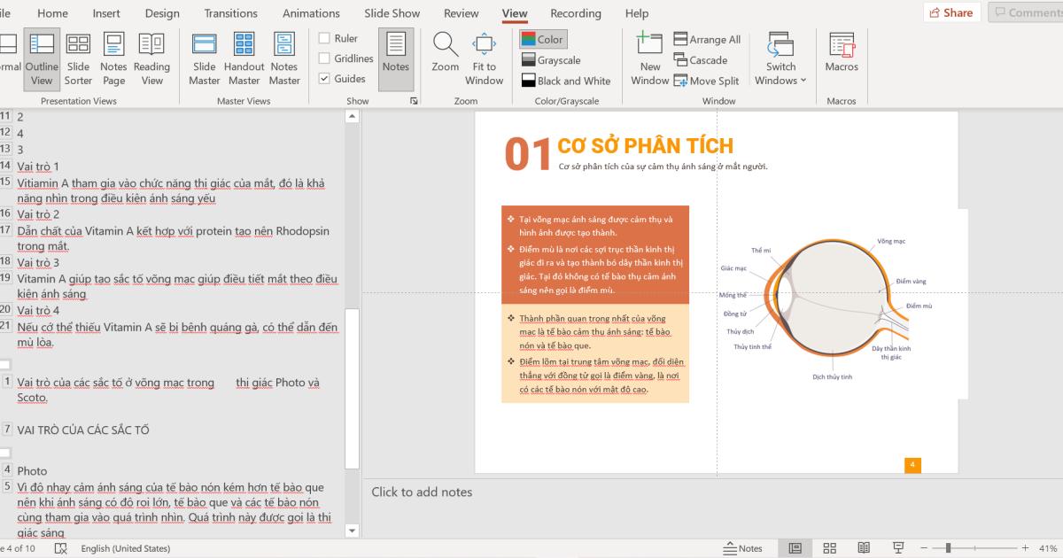The height and width of the screenshot is (558, 1063).
Task: Select outline line 'Vai trò 3'
Action: 38,263
